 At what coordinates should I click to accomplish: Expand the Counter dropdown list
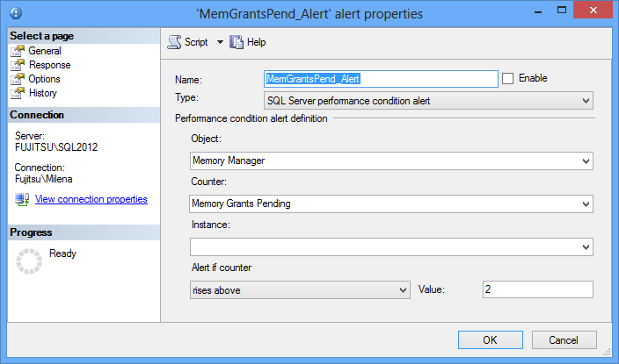[x=586, y=203]
